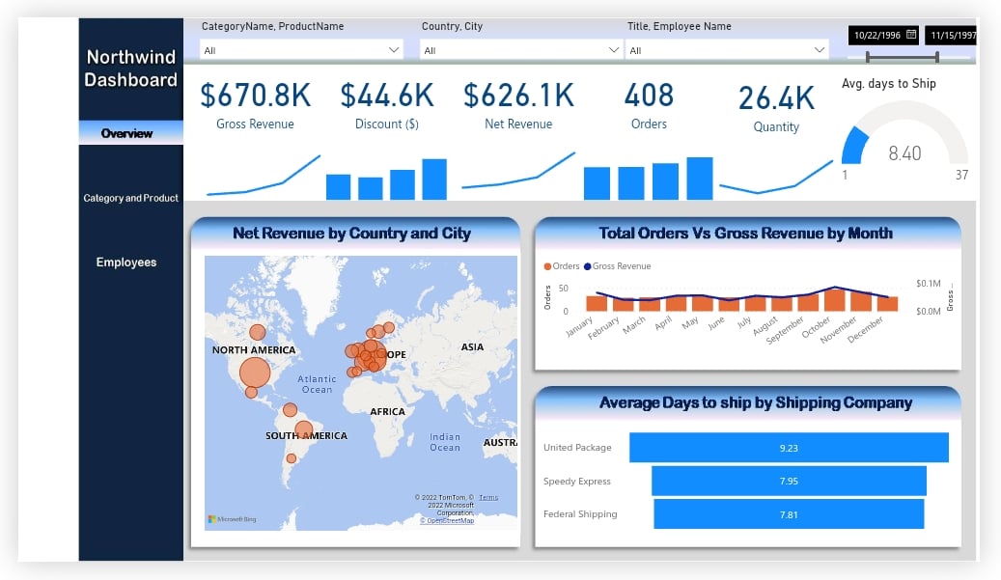1001x580 pixels.
Task: Click the Orders legend marker
Action: click(x=547, y=266)
